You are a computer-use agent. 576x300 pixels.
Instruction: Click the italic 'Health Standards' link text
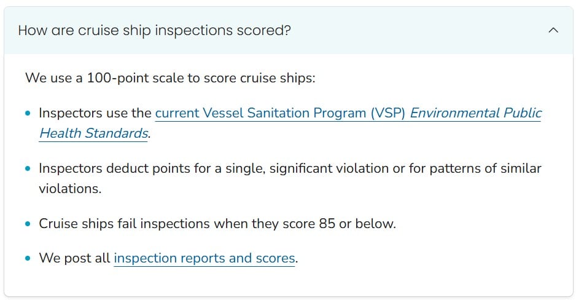click(93, 133)
